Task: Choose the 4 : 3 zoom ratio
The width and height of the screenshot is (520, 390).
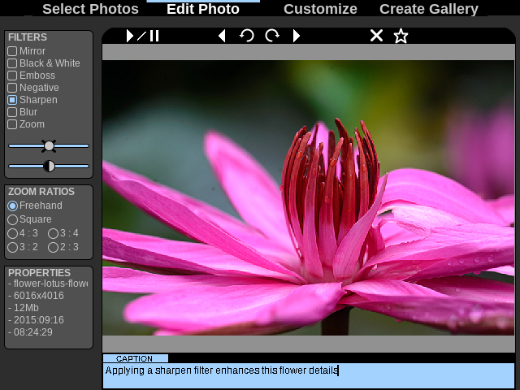Action: (13, 233)
